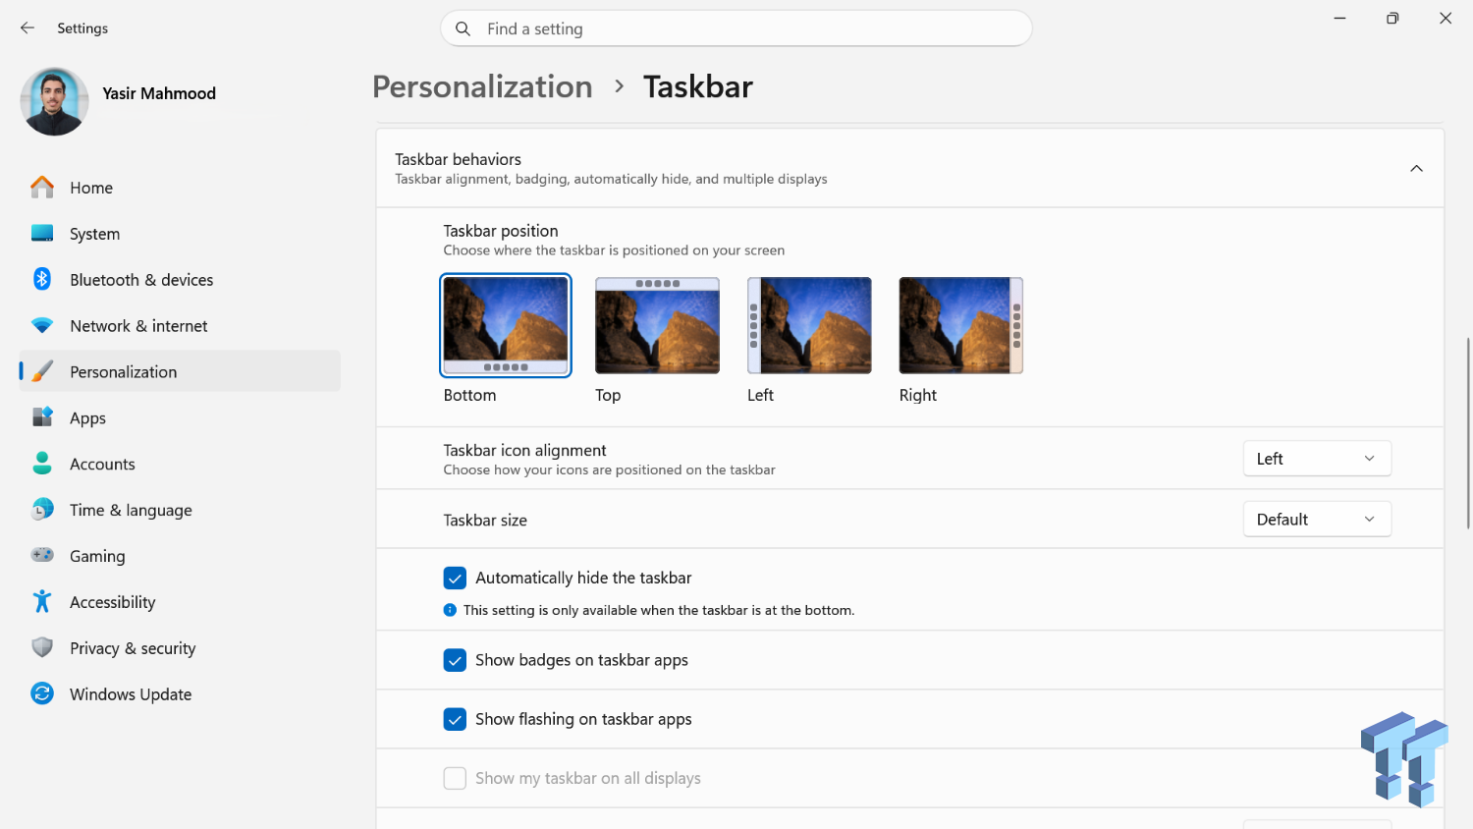Click the back arrow icon
Screen dimensions: 1473x829
point(27,28)
